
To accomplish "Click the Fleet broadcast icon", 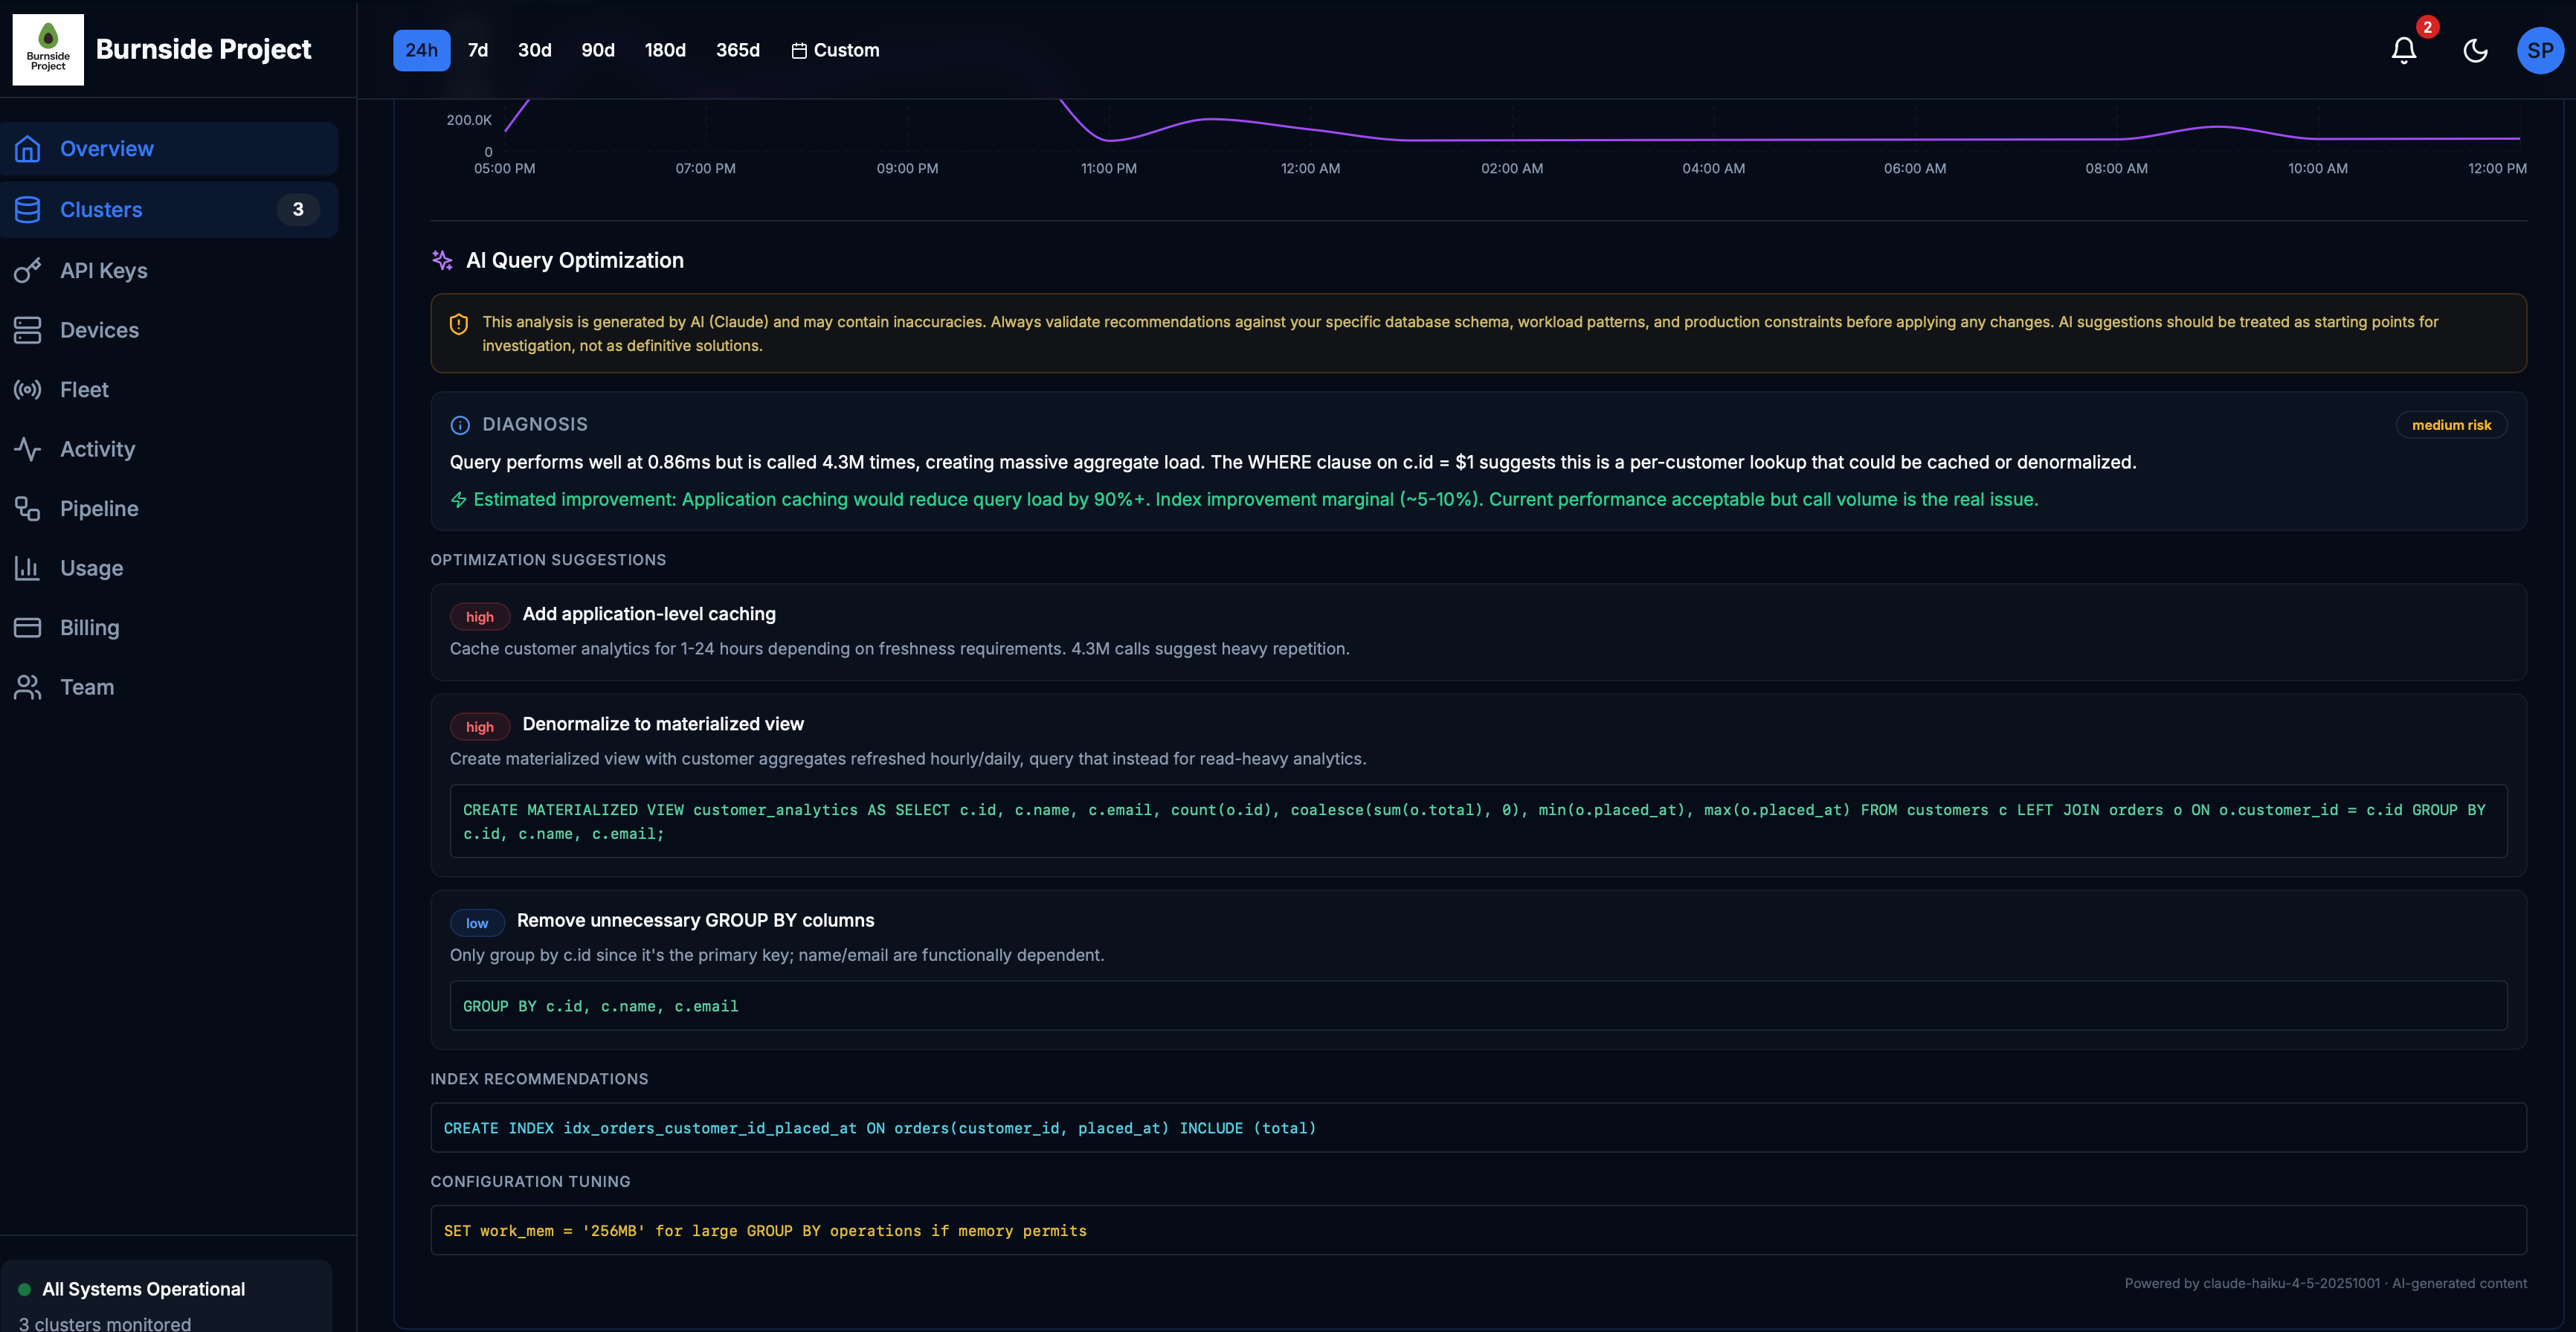I will 27,389.
